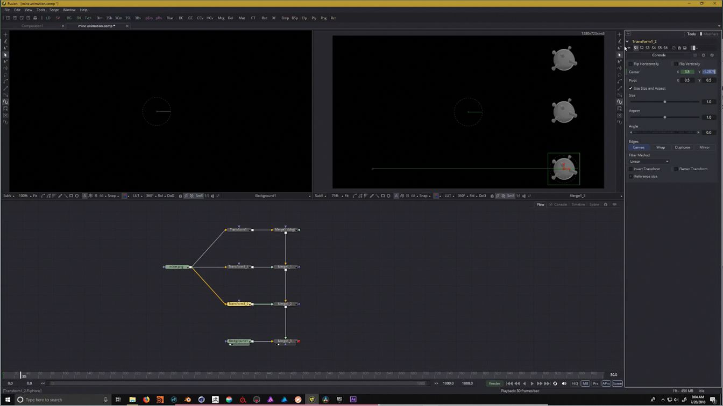Open the SubV dropdown in right viewer
723x406 pixels.
pos(321,196)
